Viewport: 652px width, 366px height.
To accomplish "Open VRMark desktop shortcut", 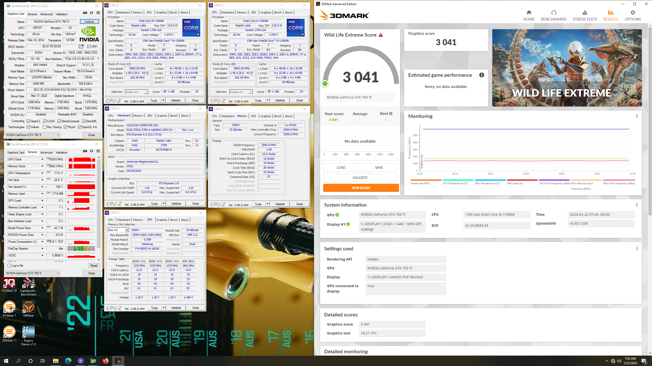I will pos(28,309).
